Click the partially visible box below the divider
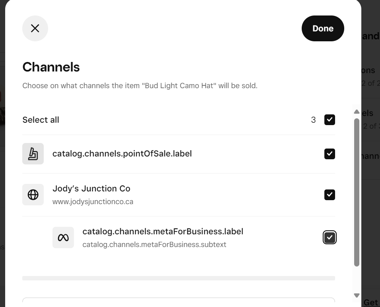The width and height of the screenshot is (380, 307). 178,302
